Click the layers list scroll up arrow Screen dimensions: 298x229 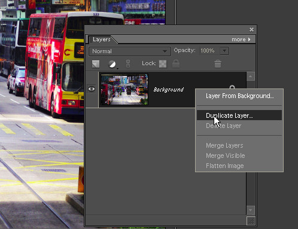(x=251, y=77)
